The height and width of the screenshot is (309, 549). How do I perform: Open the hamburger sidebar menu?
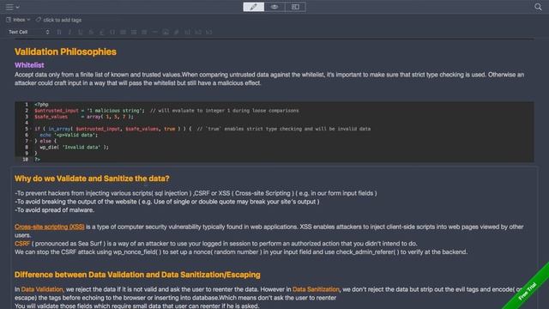point(9,7)
